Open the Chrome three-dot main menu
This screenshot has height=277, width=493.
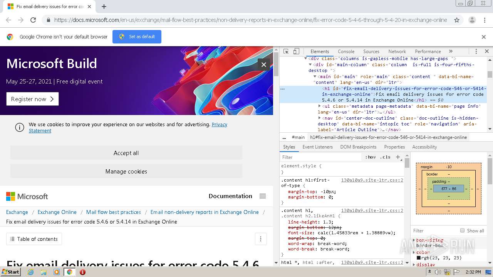click(485, 20)
